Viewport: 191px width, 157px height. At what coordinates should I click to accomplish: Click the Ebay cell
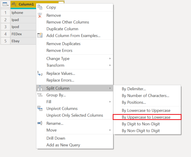pyautogui.click(x=23, y=41)
